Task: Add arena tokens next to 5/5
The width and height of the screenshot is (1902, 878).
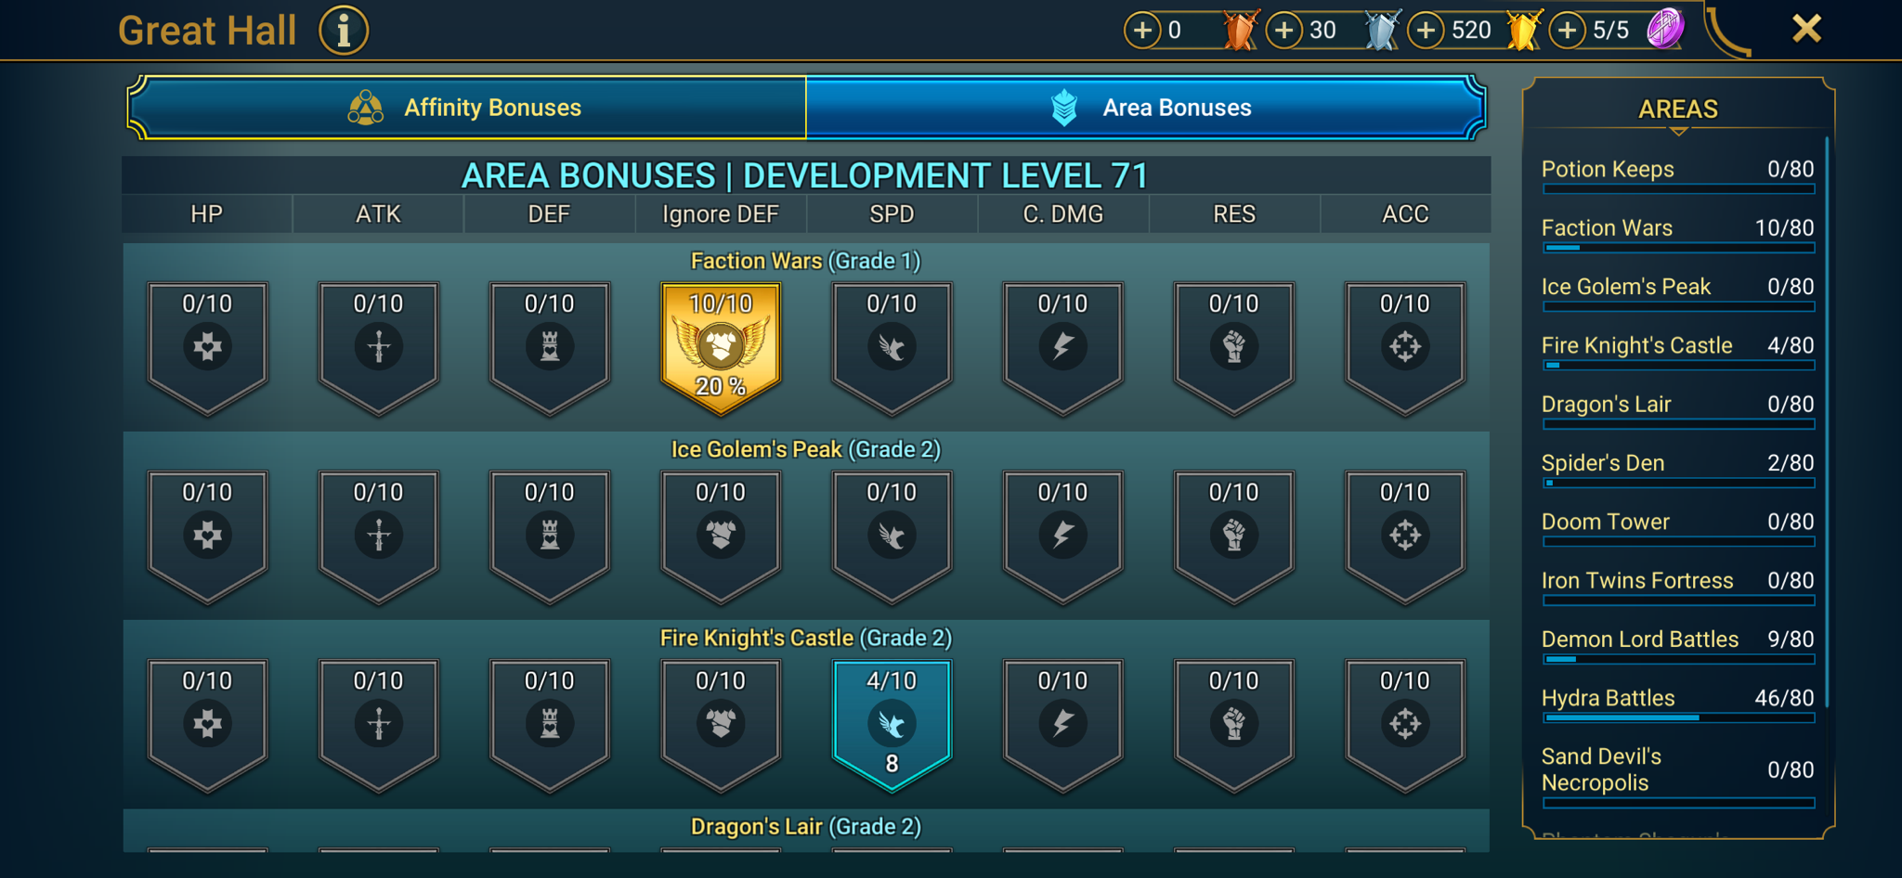Action: pyautogui.click(x=1568, y=31)
